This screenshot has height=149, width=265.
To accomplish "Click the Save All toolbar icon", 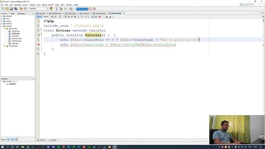I will coord(16,9).
